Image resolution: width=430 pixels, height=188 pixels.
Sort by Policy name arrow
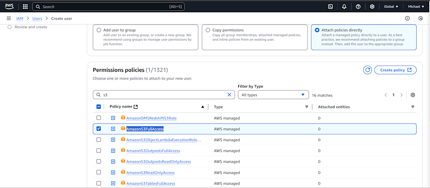(203, 107)
